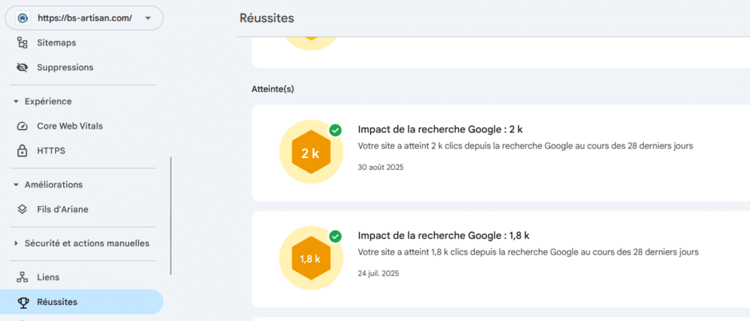Select the Suppressions label in the sidebar
Image resolution: width=750 pixels, height=321 pixels.
tap(65, 67)
